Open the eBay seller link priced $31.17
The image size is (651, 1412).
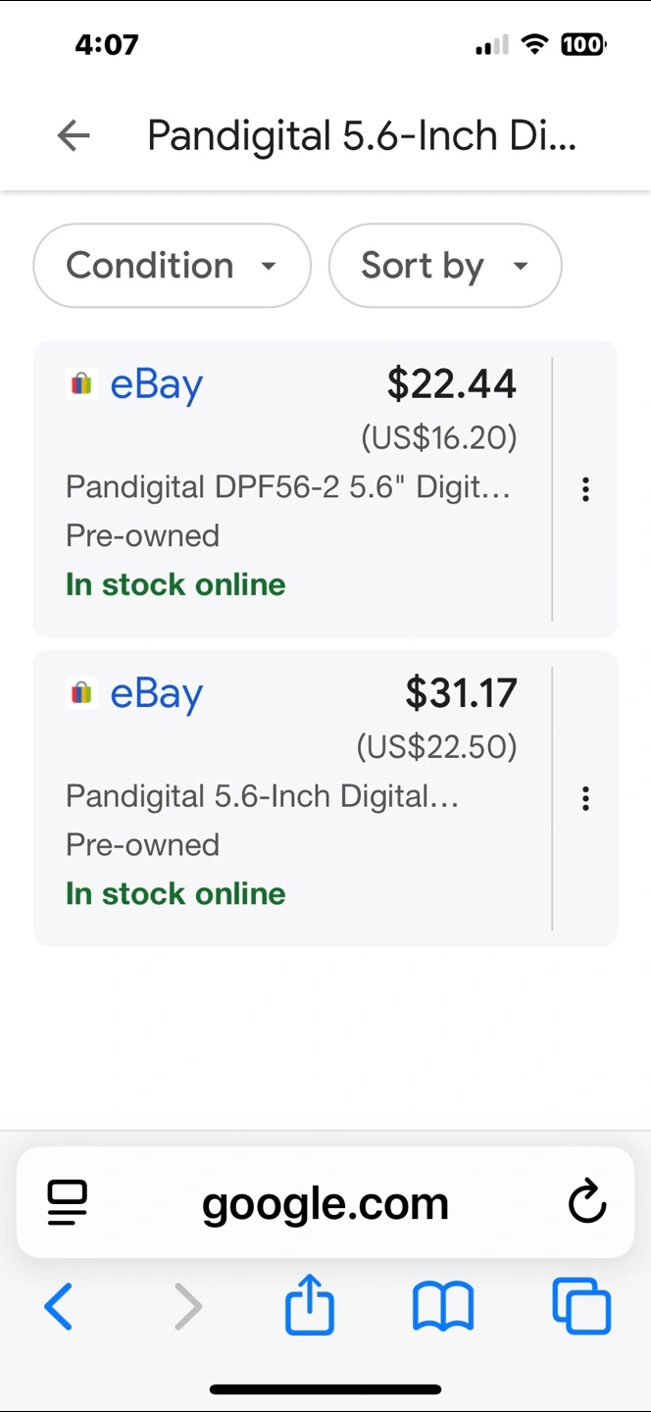(x=156, y=693)
